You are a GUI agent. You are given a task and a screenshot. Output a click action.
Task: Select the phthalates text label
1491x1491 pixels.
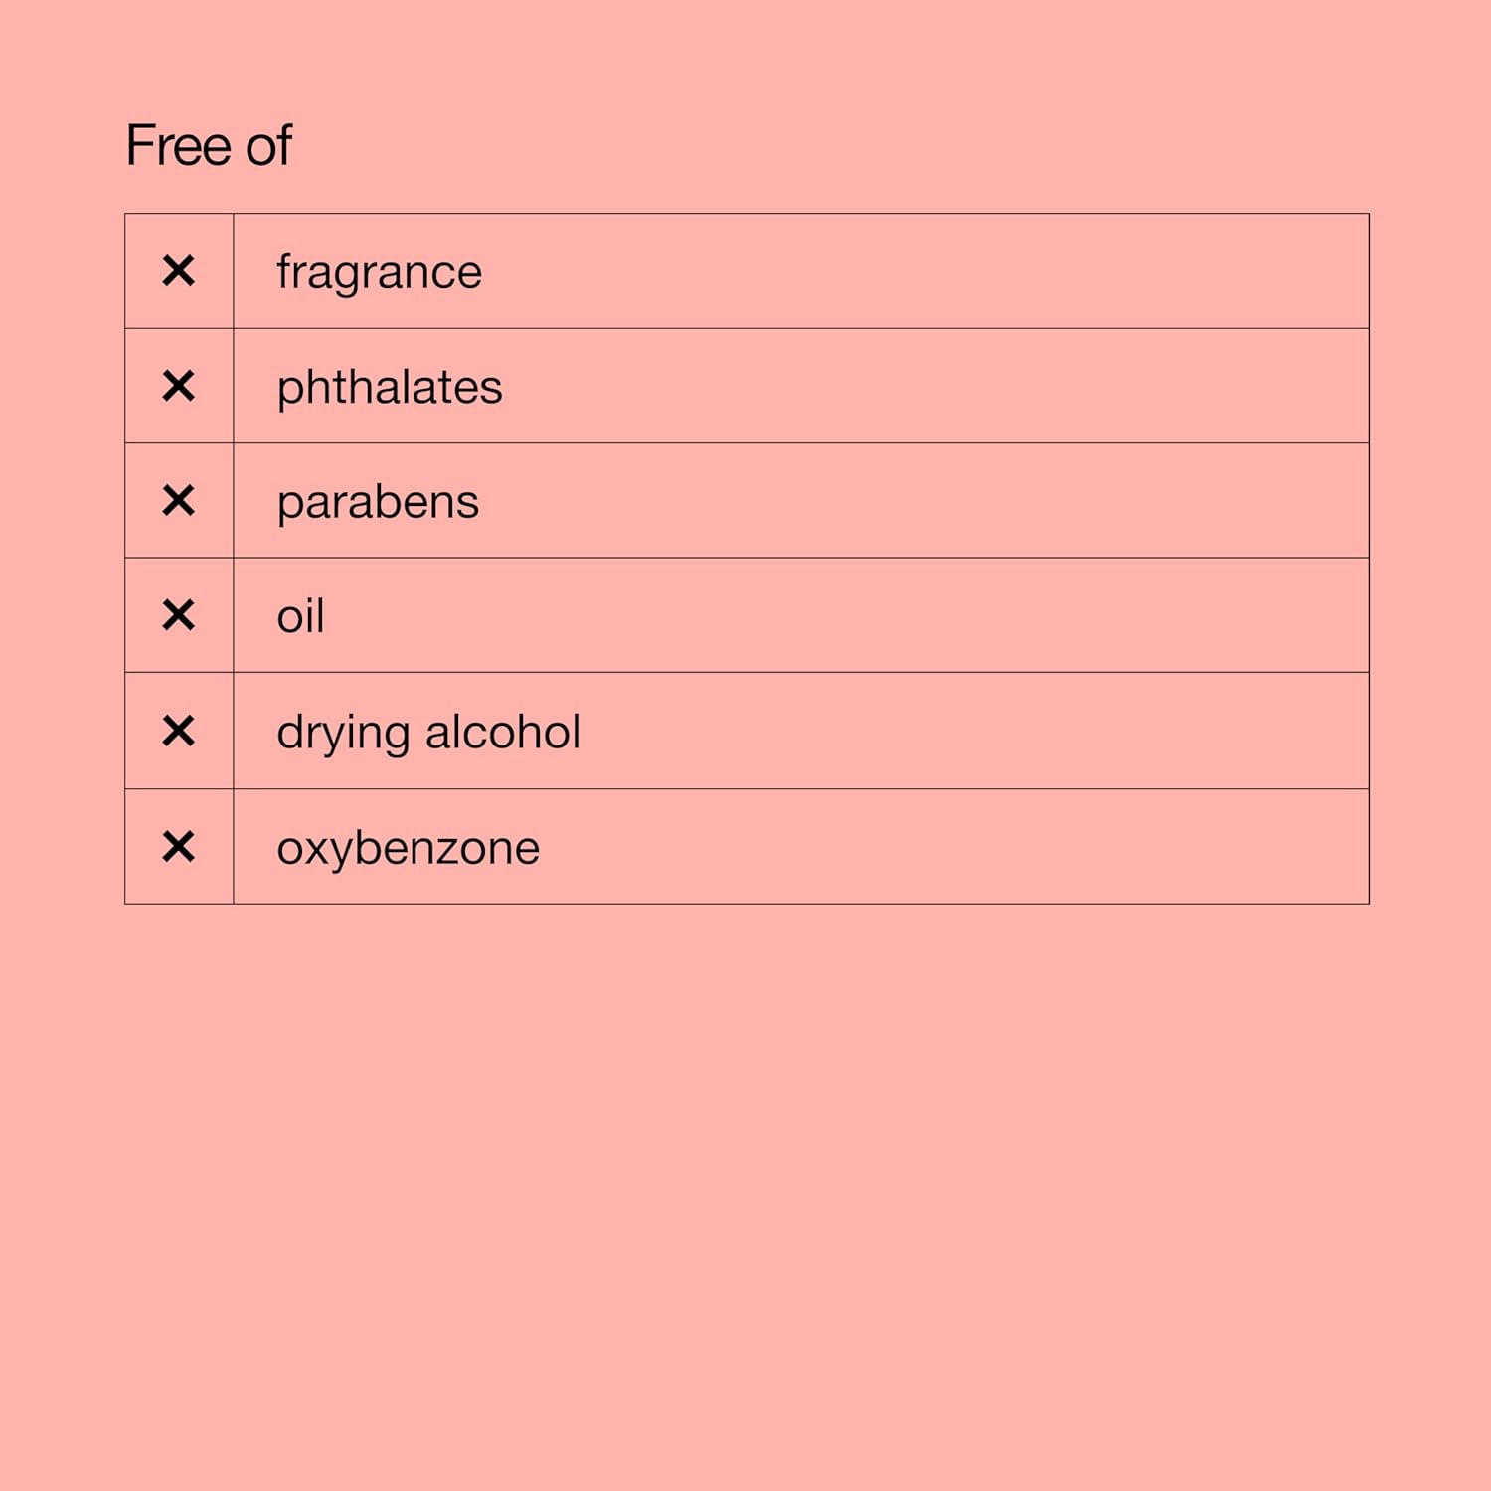(390, 387)
